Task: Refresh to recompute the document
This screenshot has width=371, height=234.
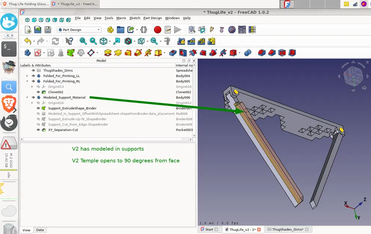Action: (55, 41)
